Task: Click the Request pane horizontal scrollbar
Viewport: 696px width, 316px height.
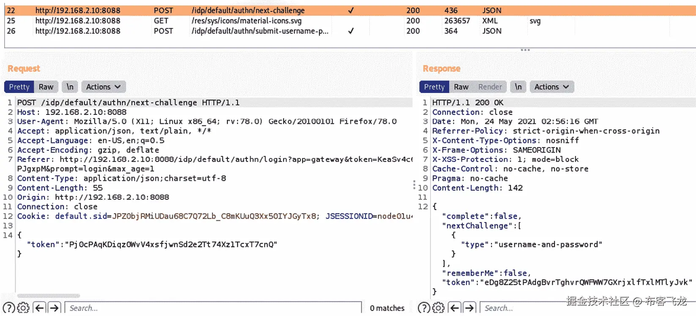Action: click(49, 296)
